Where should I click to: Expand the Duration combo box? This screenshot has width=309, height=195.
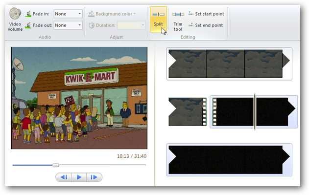pyautogui.click(x=131, y=25)
